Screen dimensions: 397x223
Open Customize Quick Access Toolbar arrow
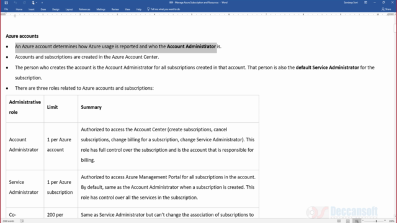click(x=42, y=2)
